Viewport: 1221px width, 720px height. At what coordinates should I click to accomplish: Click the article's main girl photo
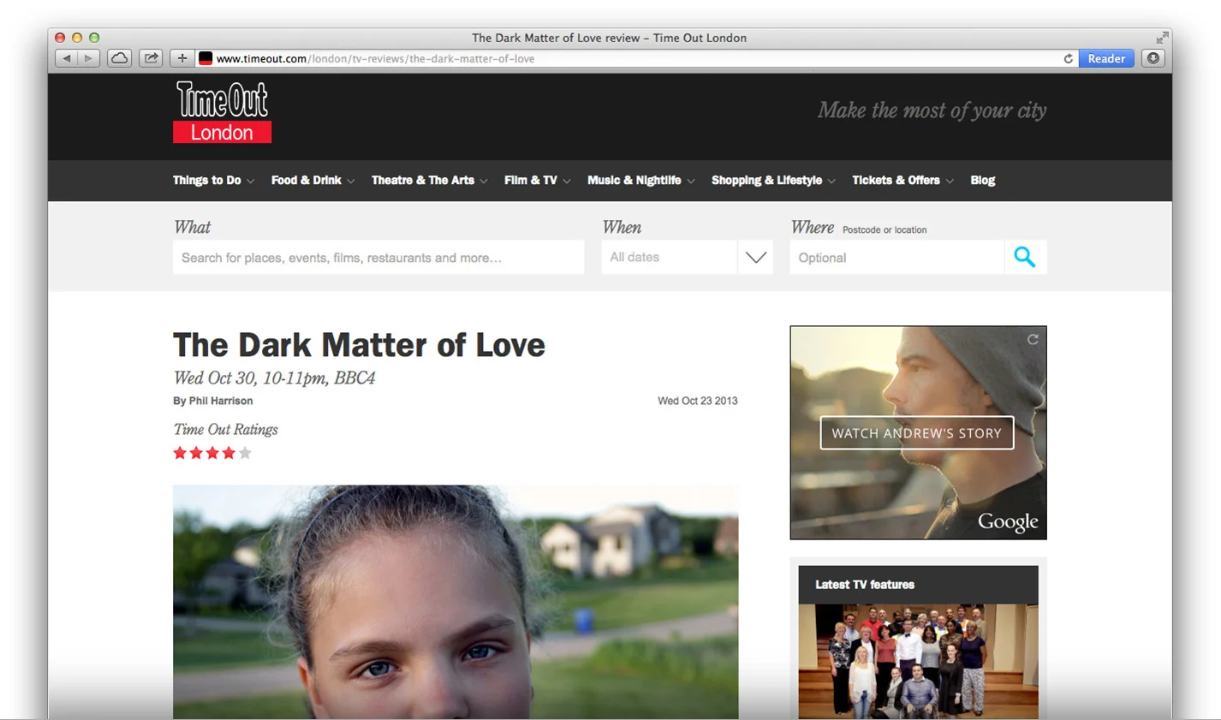tap(456, 602)
